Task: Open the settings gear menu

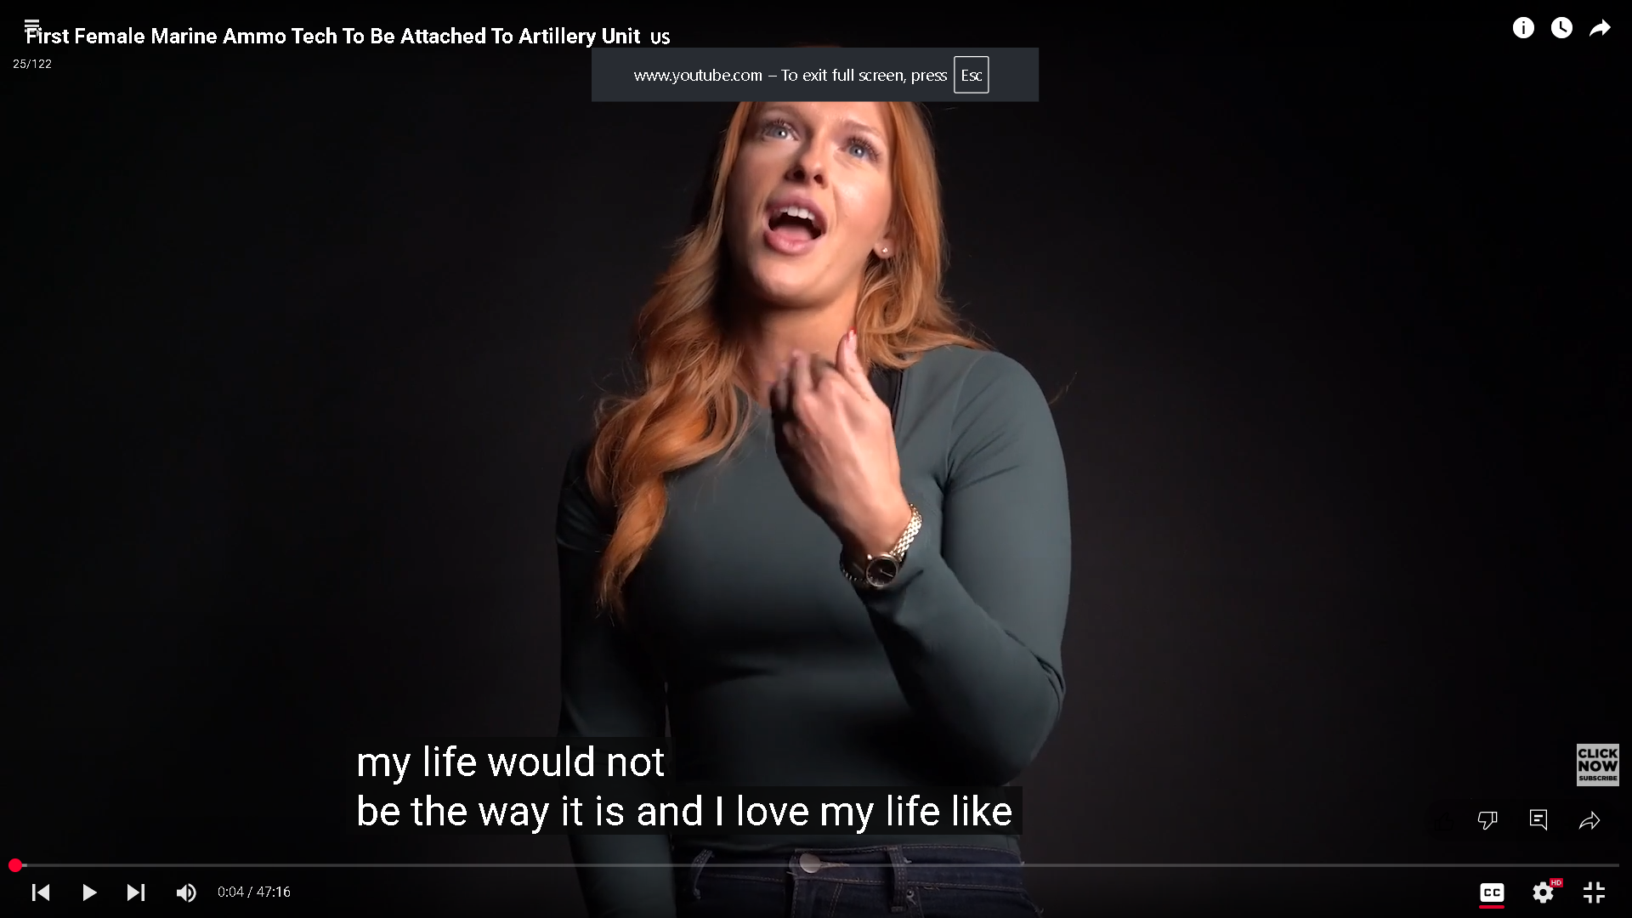Action: point(1544,892)
